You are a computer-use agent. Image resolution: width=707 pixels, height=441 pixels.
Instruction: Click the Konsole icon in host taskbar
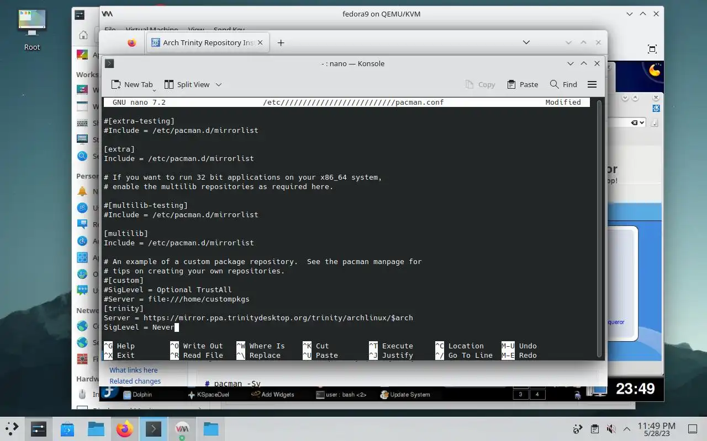click(154, 429)
